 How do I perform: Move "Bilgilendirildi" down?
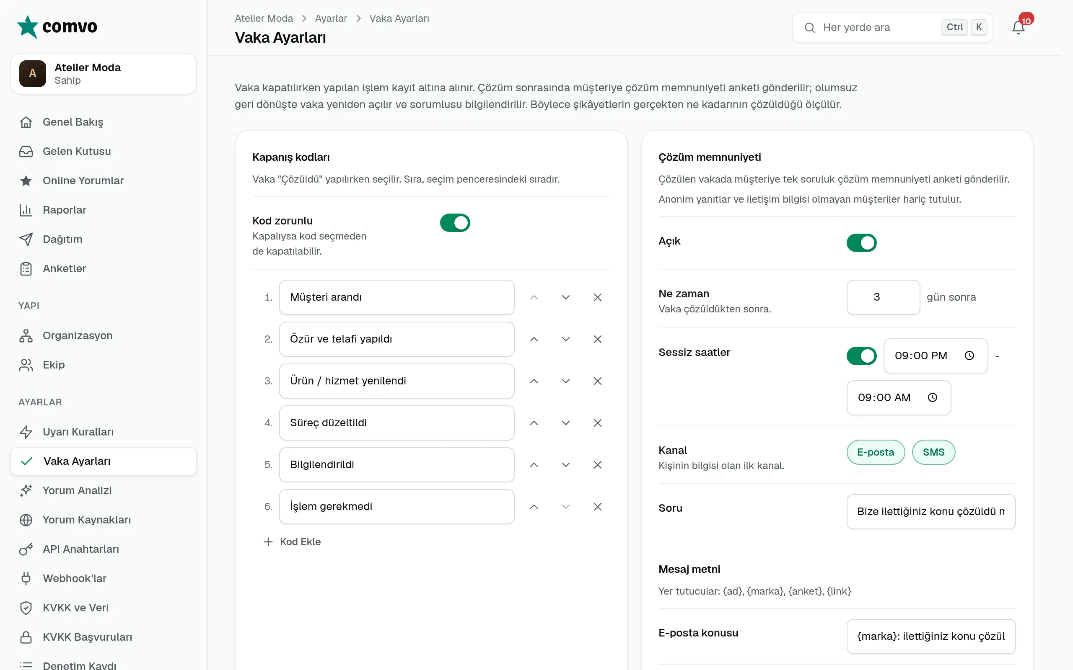pos(565,465)
